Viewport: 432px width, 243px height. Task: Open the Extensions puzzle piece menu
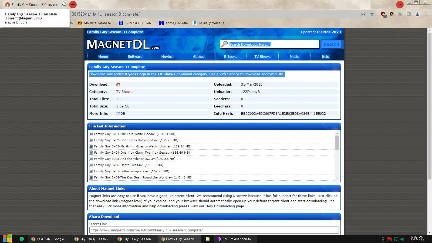(x=400, y=14)
